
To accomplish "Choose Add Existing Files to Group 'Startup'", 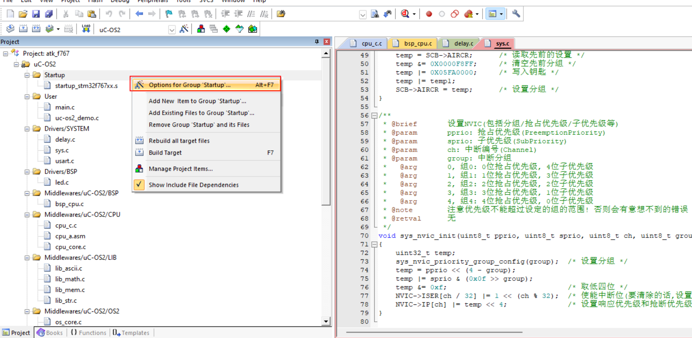I will click(x=201, y=113).
